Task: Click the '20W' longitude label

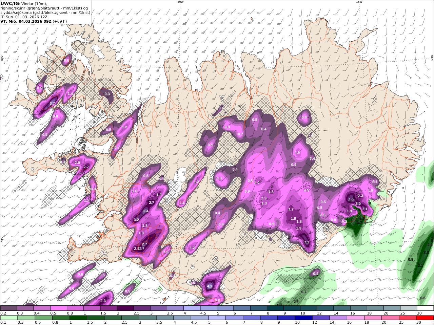Action: point(180,2)
